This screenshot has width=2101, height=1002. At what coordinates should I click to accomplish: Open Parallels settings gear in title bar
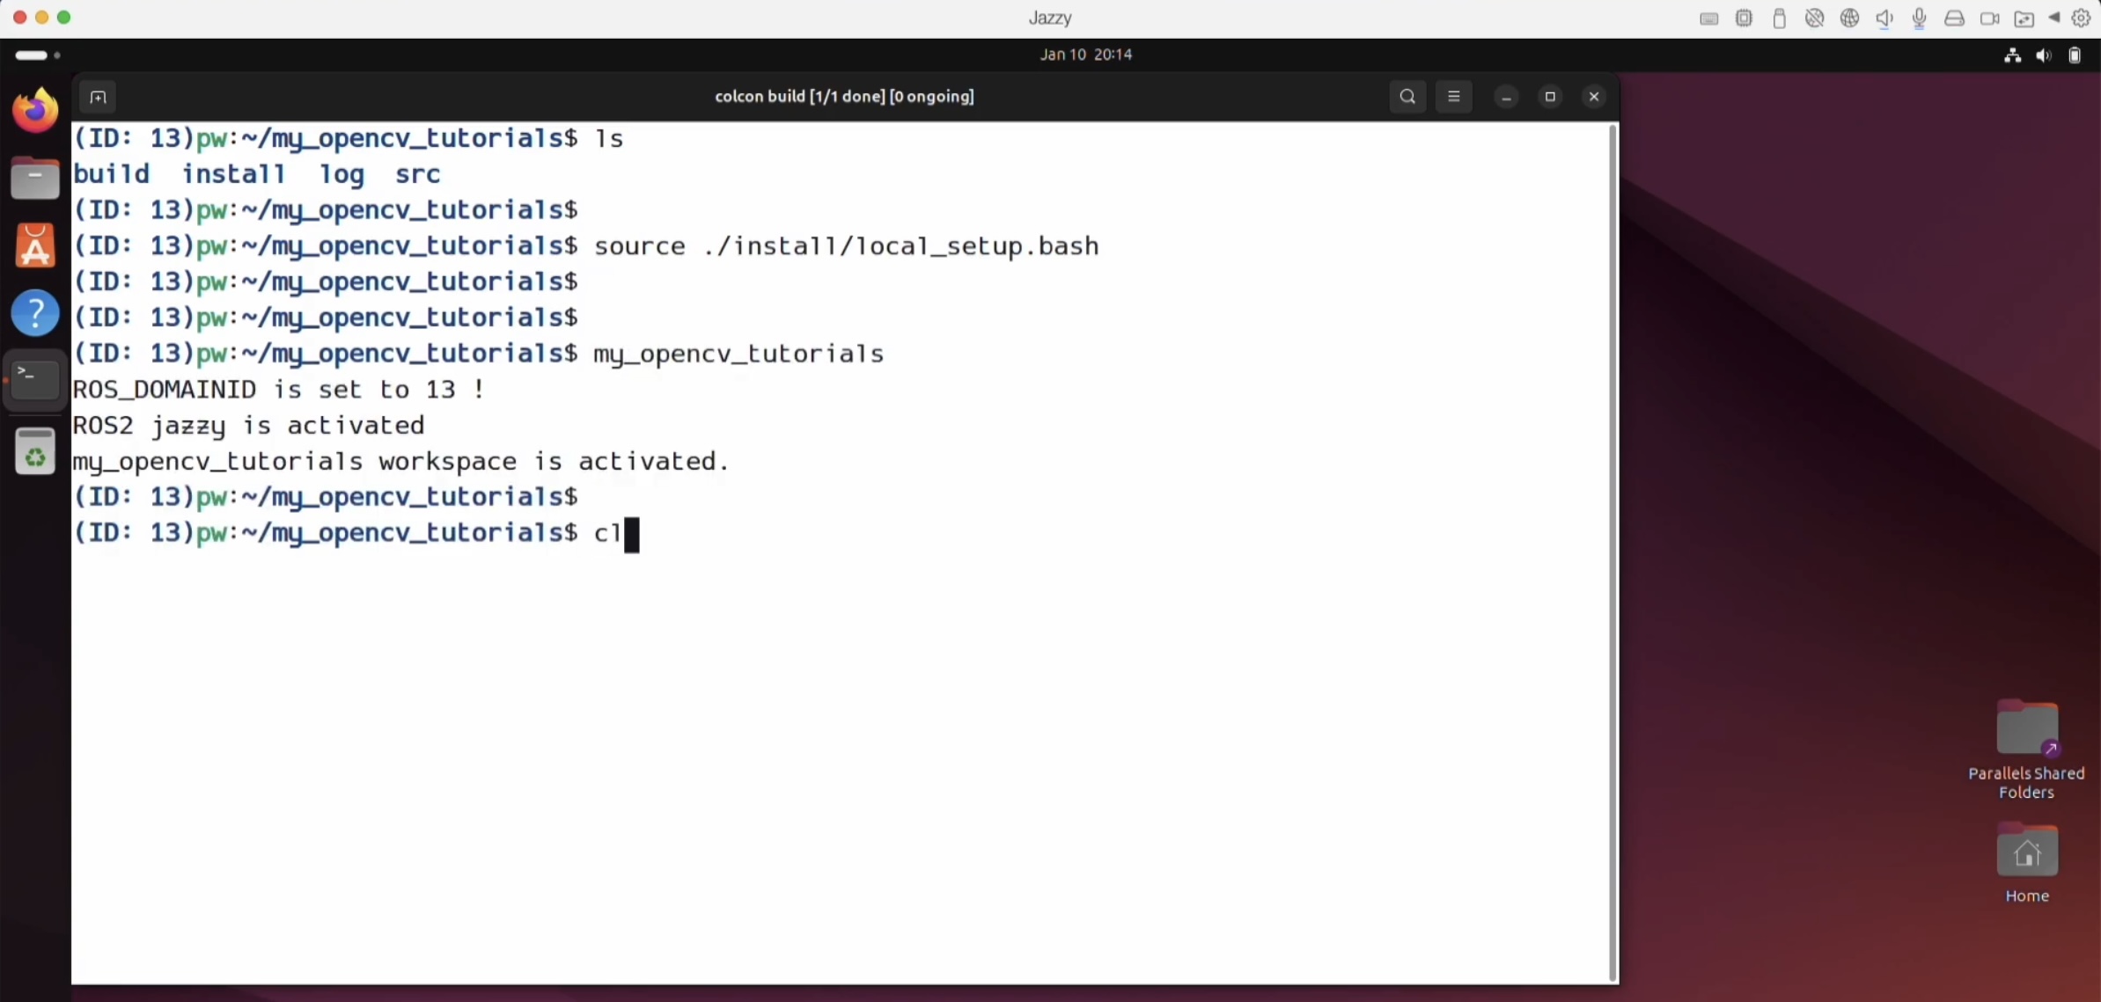[2081, 18]
